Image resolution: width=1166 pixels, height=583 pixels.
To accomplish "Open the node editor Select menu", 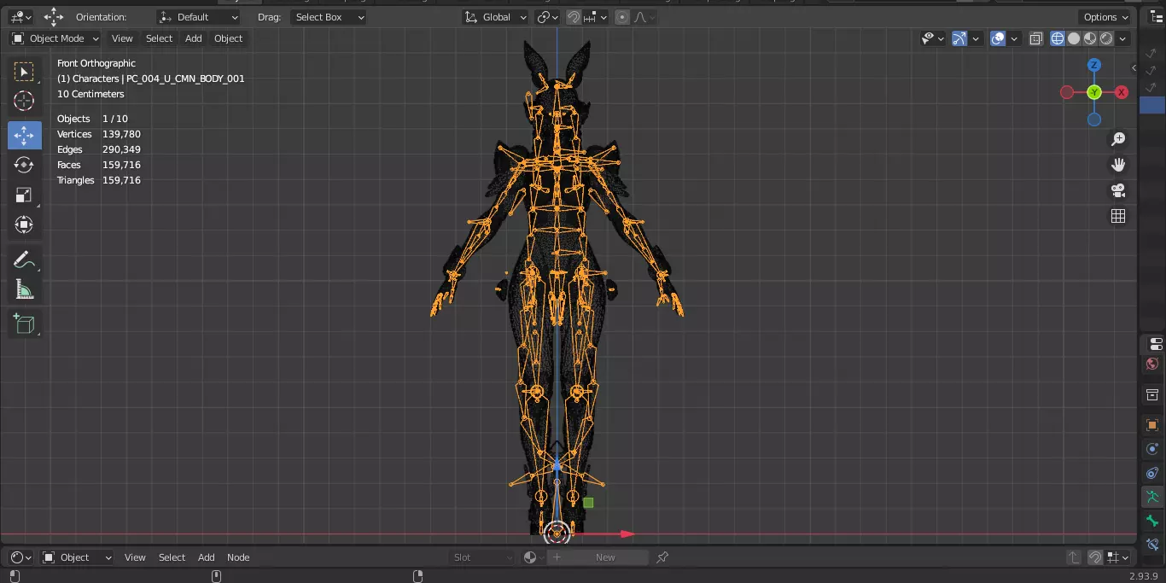I will coord(172,557).
